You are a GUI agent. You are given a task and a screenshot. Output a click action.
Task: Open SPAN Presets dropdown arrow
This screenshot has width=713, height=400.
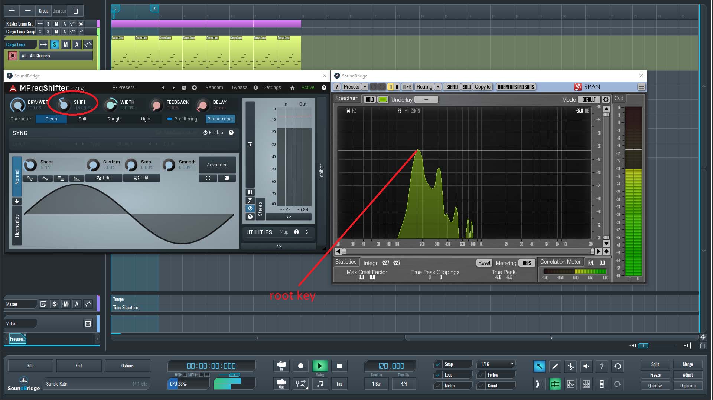point(365,87)
